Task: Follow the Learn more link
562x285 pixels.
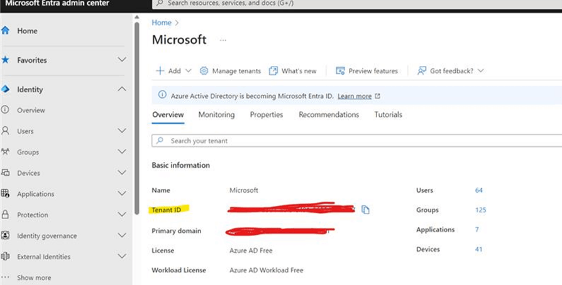Action: tap(355, 96)
